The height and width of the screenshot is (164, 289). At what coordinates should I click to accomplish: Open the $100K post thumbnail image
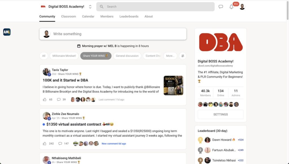[174, 85]
